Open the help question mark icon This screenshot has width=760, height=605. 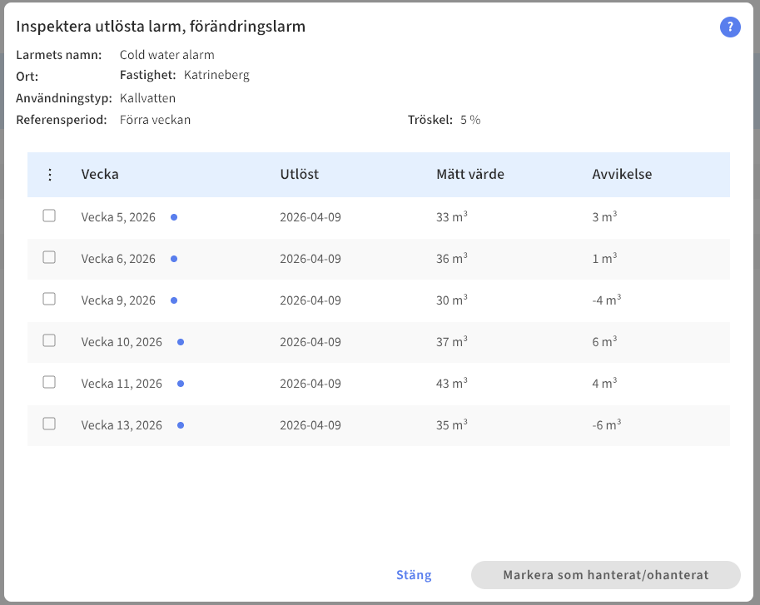(x=730, y=27)
